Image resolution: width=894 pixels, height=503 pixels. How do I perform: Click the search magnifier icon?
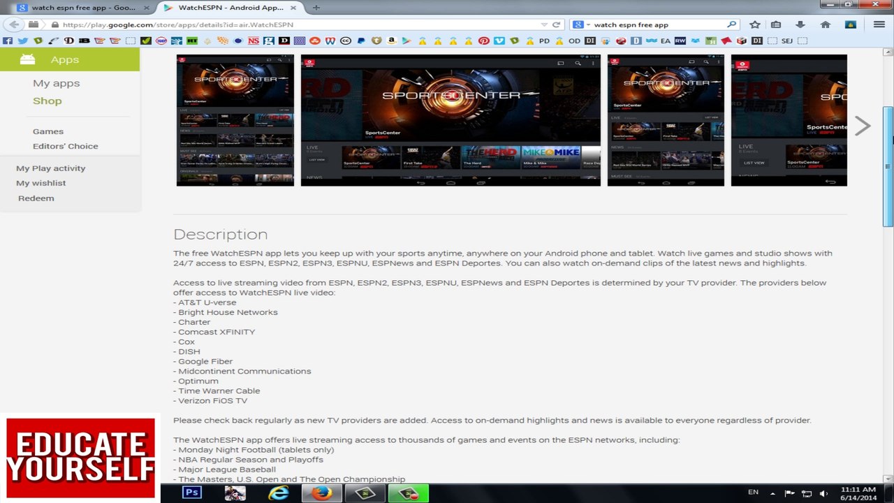pos(731,24)
